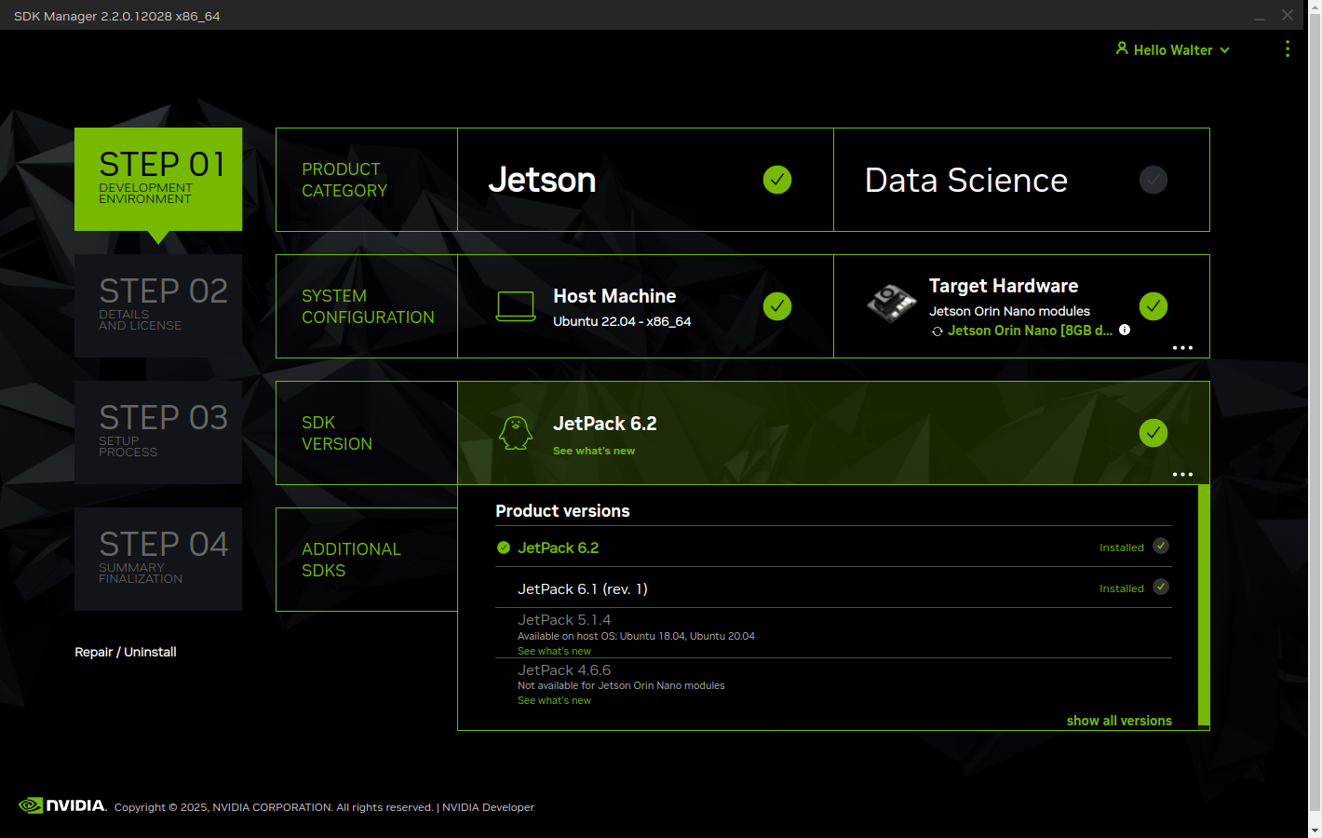Select the Jetson product category card
The height and width of the screenshot is (838, 1322).
coord(645,180)
